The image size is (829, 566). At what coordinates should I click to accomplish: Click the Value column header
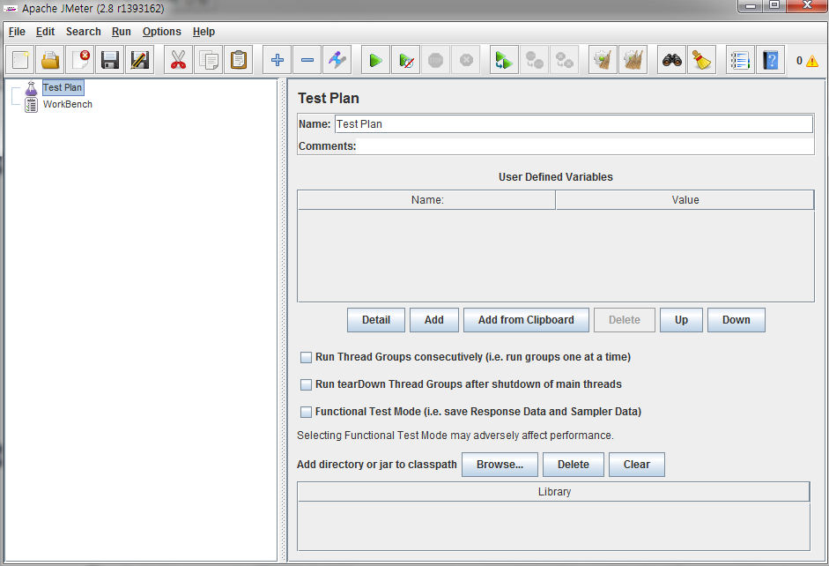click(685, 200)
